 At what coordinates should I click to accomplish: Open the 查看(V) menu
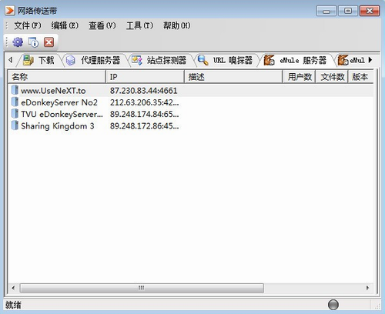click(x=102, y=25)
